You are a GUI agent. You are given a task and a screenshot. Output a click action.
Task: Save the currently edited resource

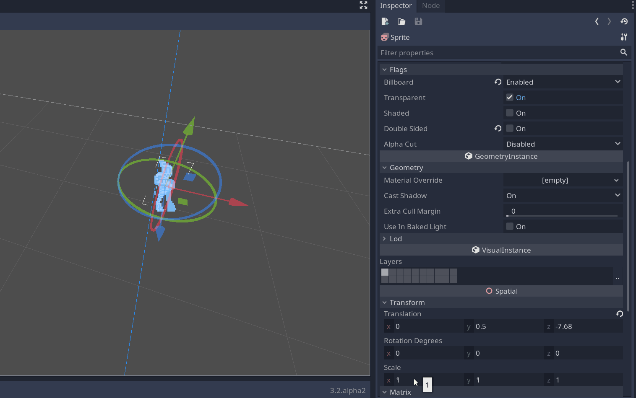click(418, 21)
